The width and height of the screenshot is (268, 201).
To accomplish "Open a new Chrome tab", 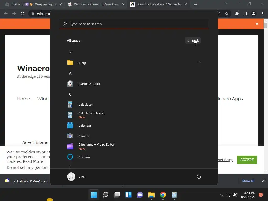I will [196, 4].
